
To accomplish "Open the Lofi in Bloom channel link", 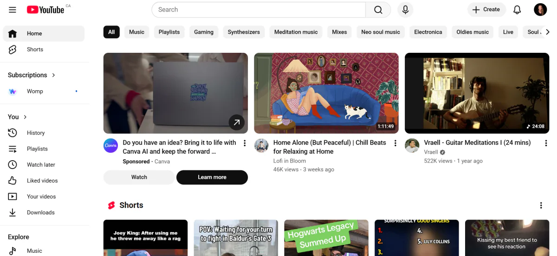I will (290, 161).
